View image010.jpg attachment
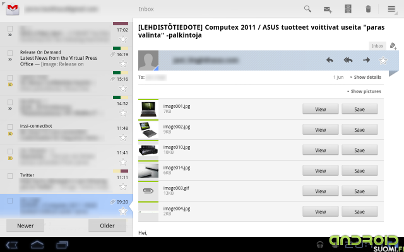This screenshot has width=404, height=252. coord(321,150)
